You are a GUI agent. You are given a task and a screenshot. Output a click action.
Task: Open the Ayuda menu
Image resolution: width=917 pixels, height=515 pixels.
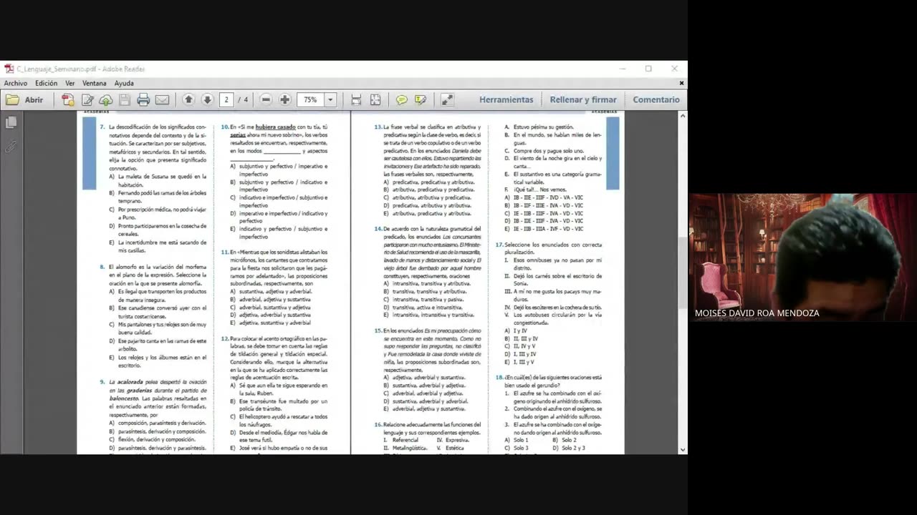(124, 84)
